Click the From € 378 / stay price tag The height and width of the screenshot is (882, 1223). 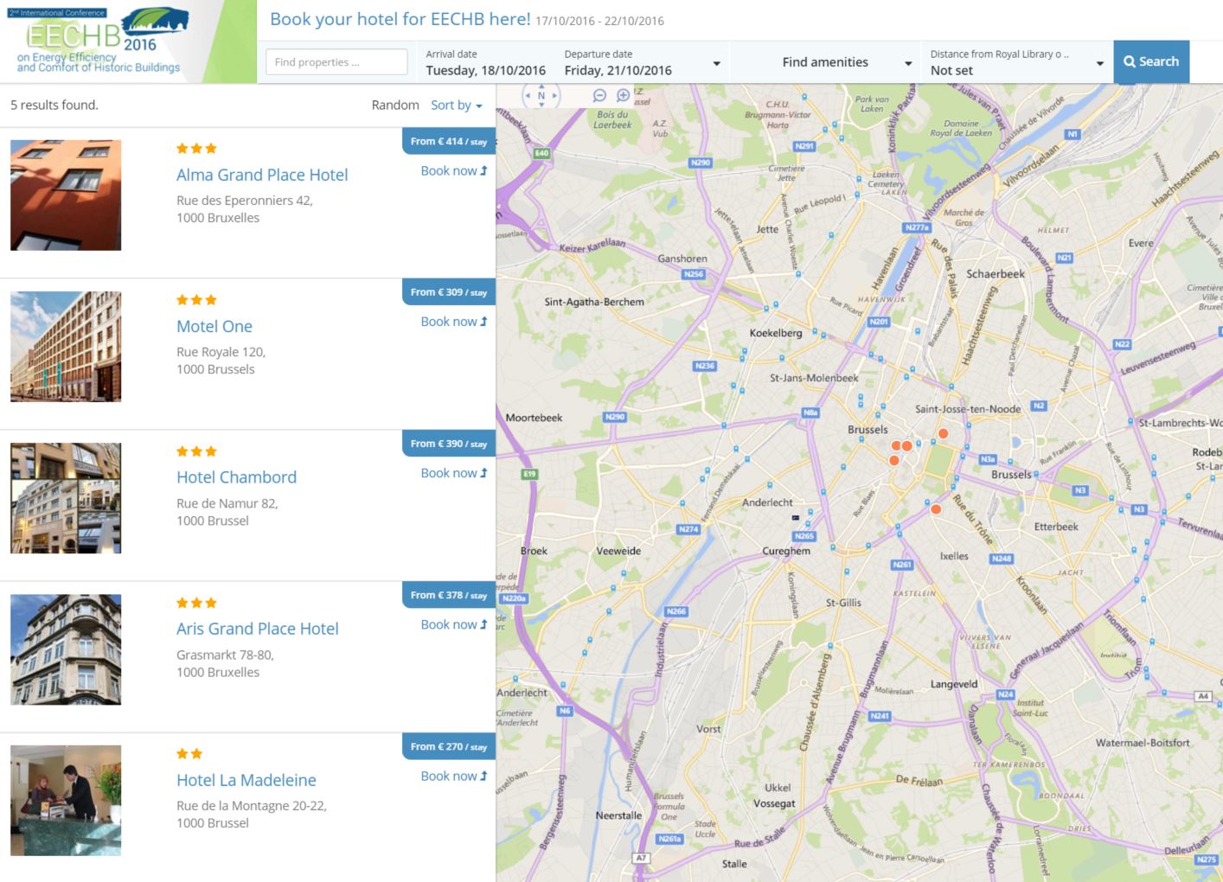point(448,595)
